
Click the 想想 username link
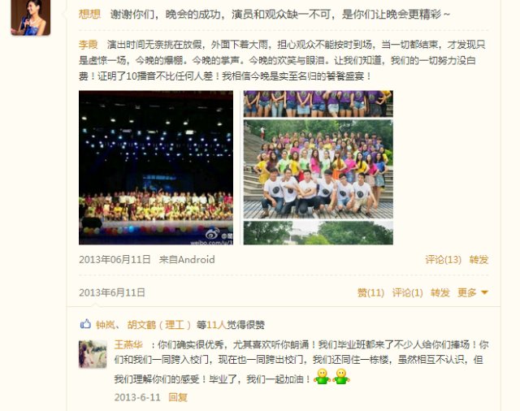click(x=89, y=15)
